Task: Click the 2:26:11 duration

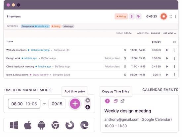Action: click(x=157, y=75)
